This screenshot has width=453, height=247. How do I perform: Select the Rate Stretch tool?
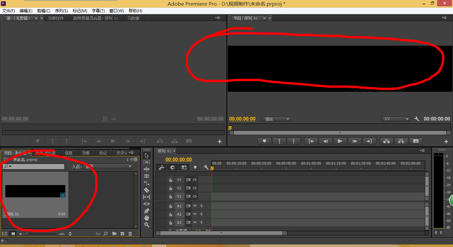click(x=147, y=183)
